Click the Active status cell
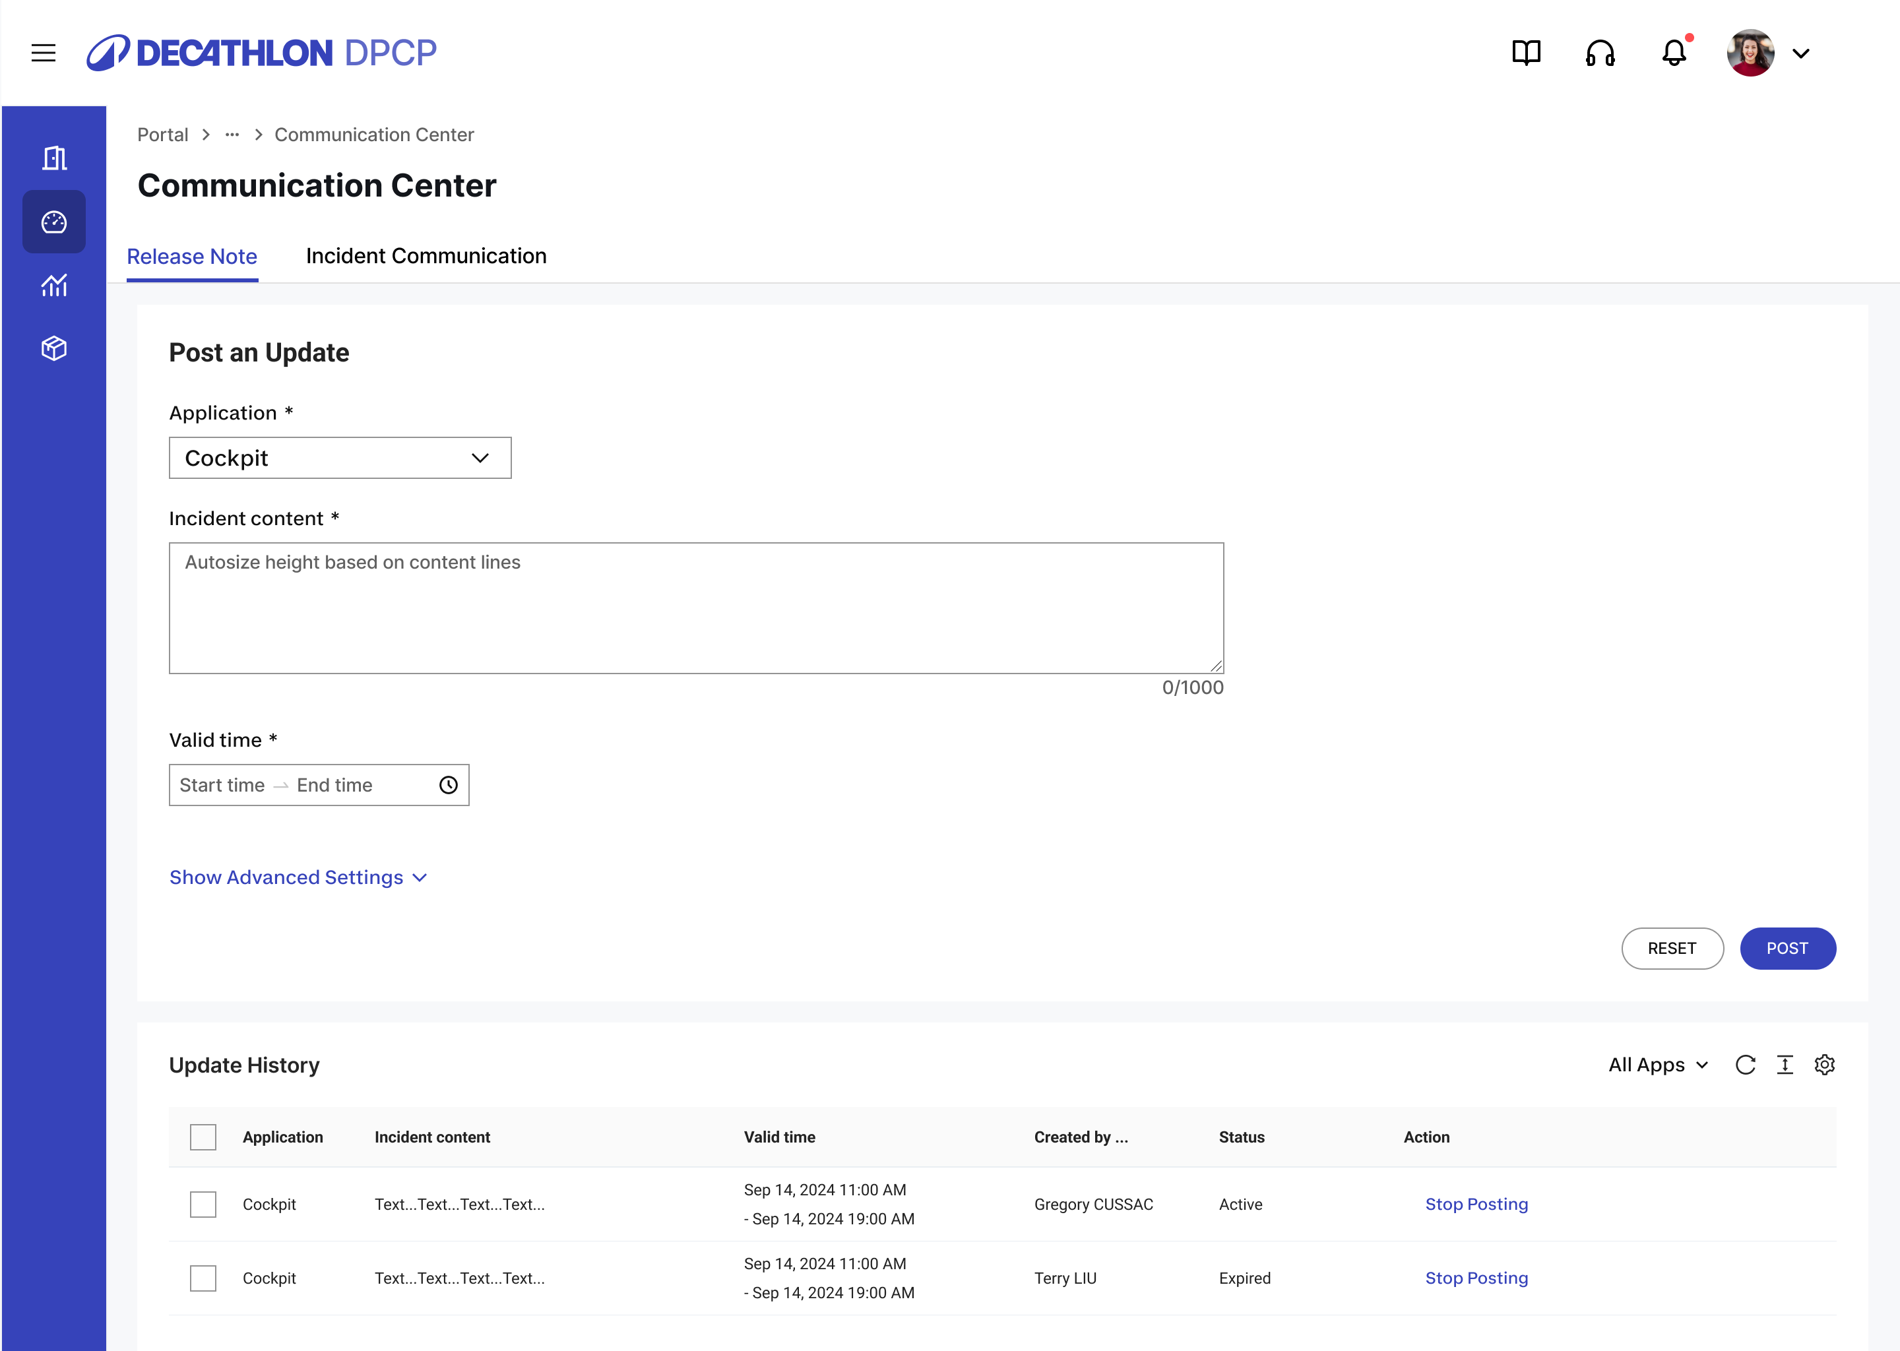 click(x=1240, y=1205)
